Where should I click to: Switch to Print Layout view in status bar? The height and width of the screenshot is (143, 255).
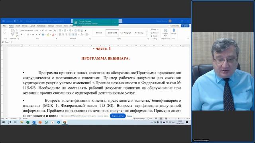(161, 118)
